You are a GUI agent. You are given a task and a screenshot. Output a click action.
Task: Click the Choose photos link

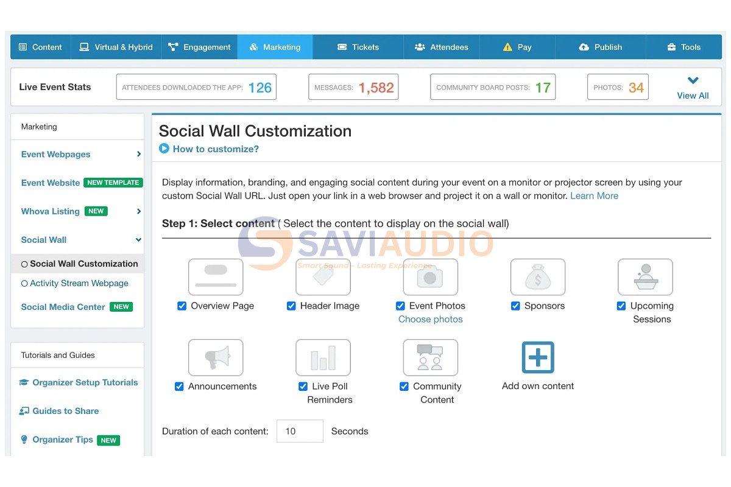(x=430, y=320)
